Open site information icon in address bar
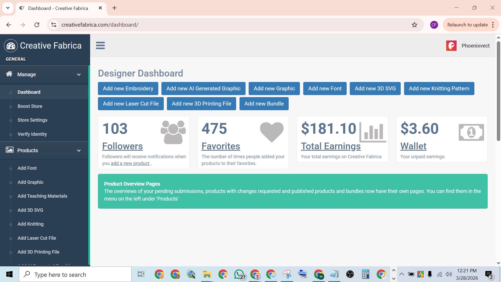Image resolution: width=501 pixels, height=282 pixels. 54,25
